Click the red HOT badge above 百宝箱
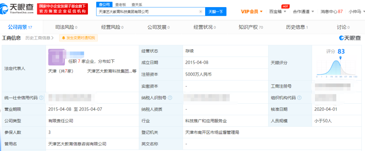This screenshot has width=365, height=151. [x=285, y=6]
